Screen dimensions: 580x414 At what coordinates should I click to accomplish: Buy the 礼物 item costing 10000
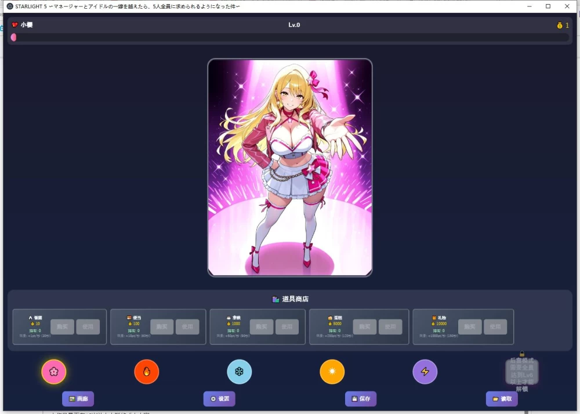[x=470, y=327]
